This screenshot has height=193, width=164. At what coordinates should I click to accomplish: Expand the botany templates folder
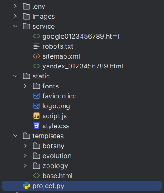tap(25, 146)
